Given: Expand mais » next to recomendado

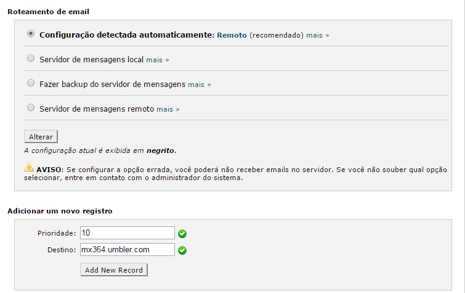Looking at the screenshot, I should click(318, 35).
